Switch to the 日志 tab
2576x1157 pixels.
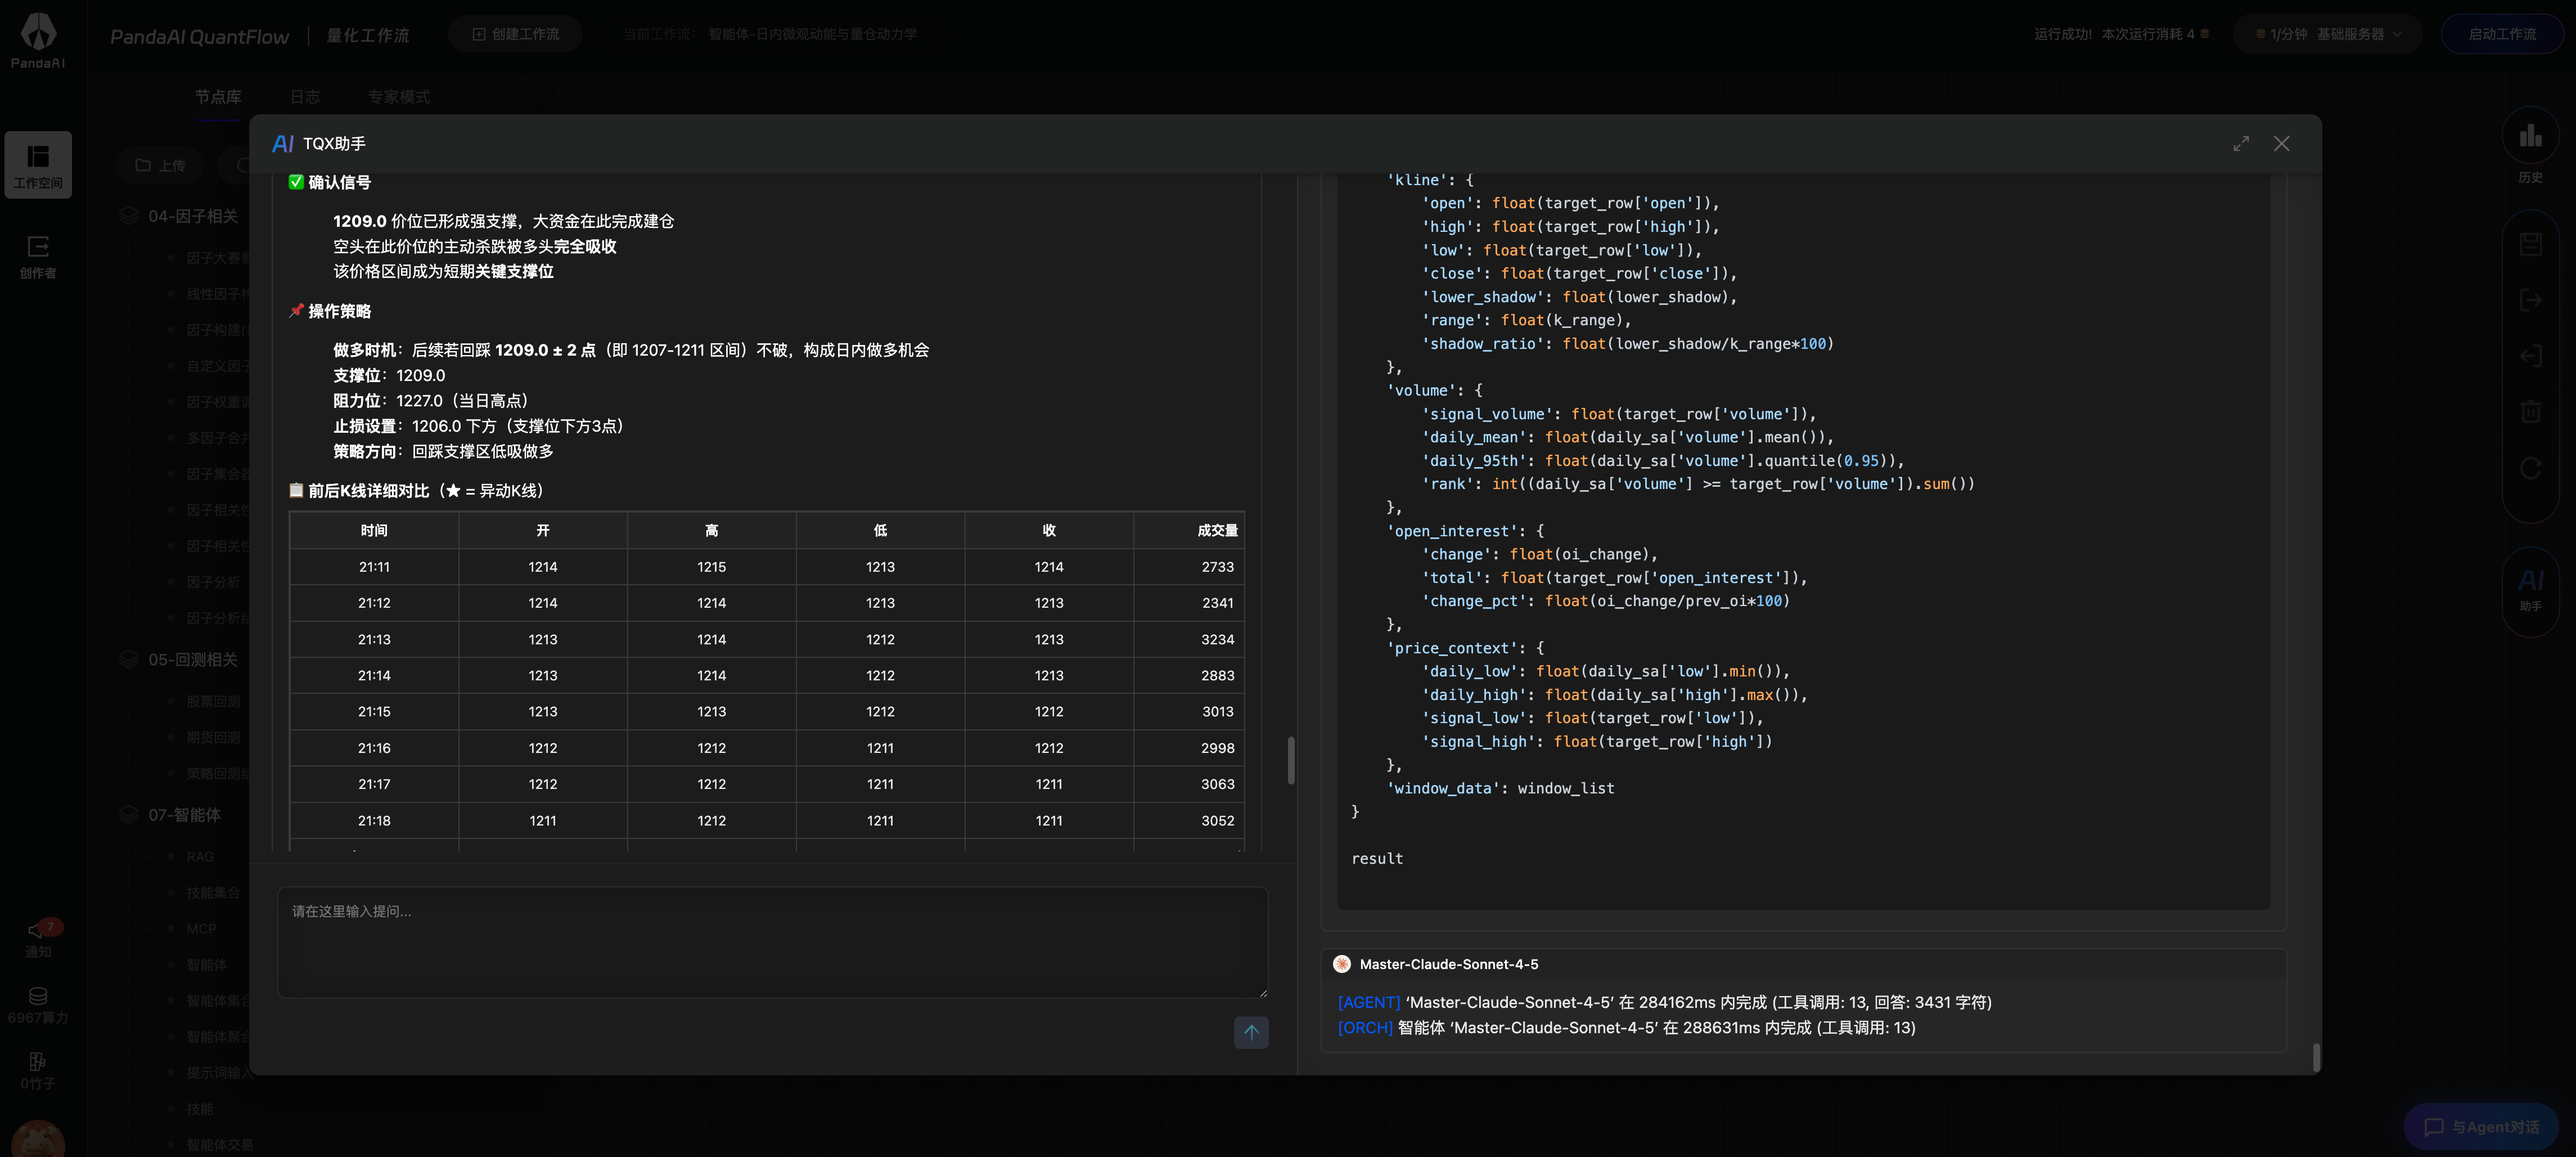pos(305,97)
